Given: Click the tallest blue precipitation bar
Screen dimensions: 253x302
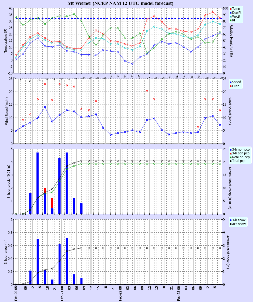Looking at the screenshot, I should pos(37,181).
